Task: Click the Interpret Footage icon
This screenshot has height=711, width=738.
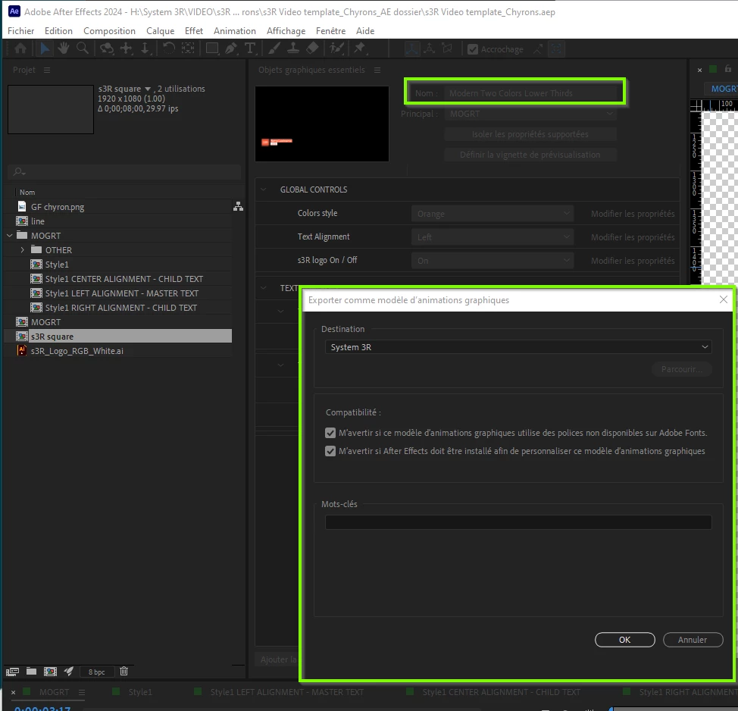Action: [12, 672]
